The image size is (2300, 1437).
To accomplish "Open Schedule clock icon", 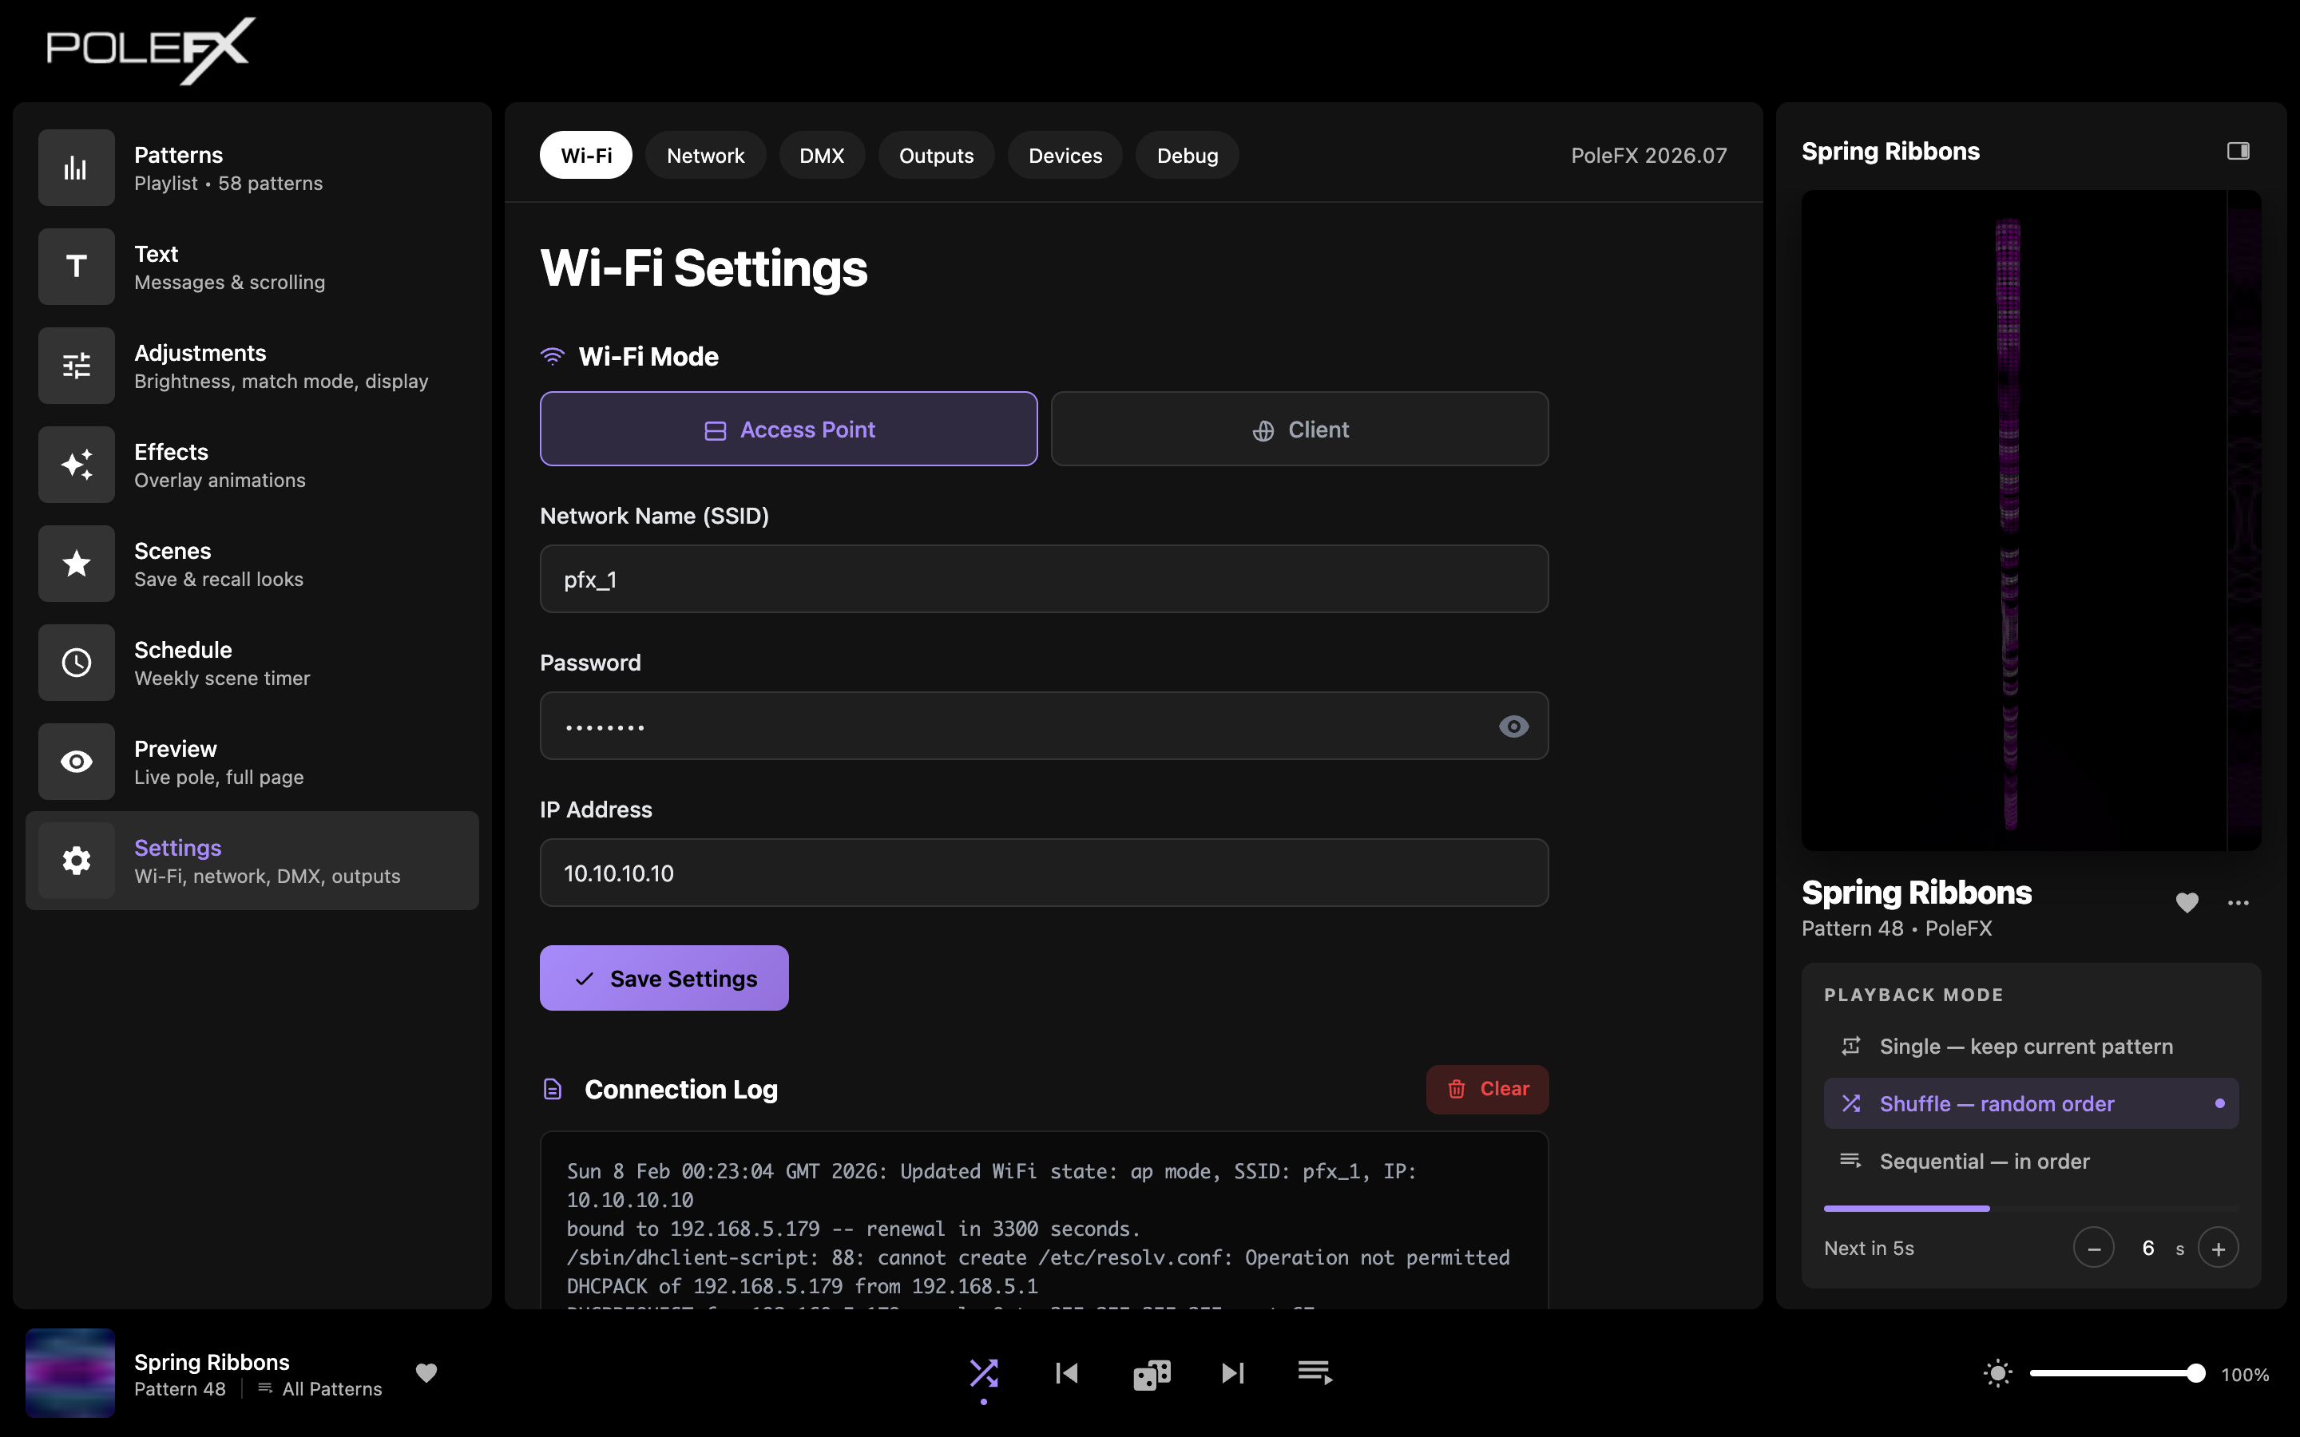I will point(76,663).
